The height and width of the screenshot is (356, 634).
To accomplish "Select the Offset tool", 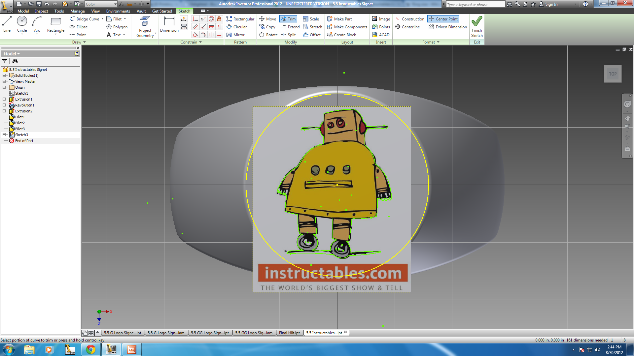I will [312, 35].
